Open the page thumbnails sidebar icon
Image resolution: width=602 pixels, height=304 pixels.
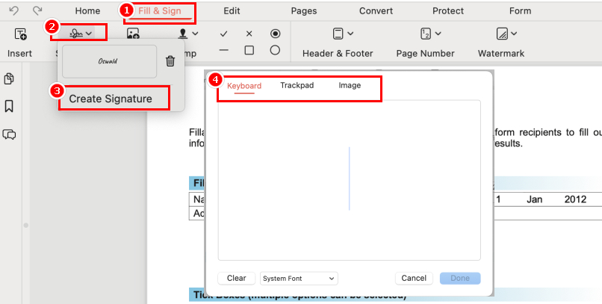coord(10,78)
